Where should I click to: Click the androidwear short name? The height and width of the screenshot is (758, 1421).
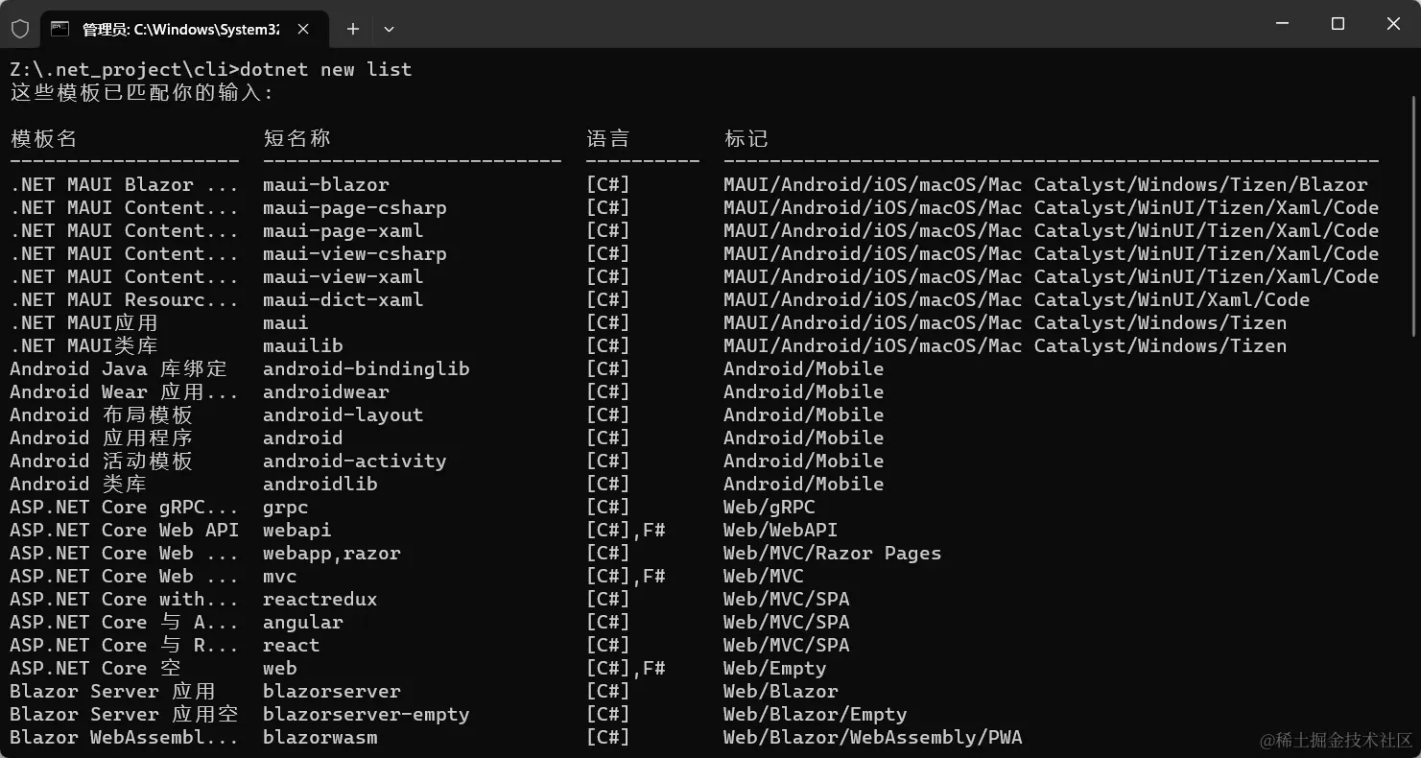(326, 391)
